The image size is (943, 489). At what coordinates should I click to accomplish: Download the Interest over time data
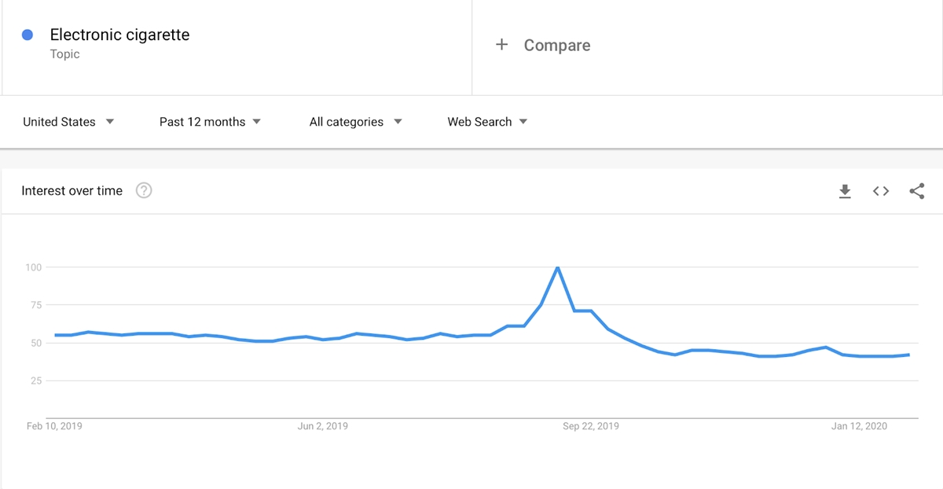pos(845,191)
